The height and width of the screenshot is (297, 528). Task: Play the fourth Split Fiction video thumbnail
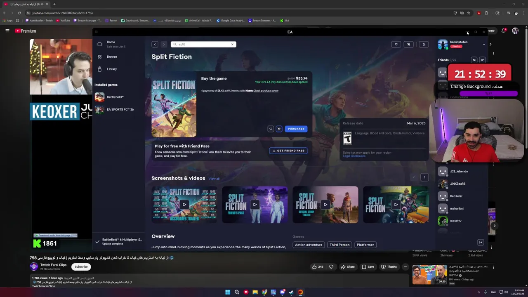tap(396, 205)
